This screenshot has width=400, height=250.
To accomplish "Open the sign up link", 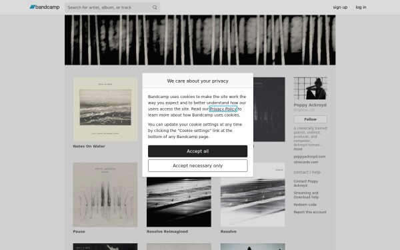I will click(x=340, y=7).
